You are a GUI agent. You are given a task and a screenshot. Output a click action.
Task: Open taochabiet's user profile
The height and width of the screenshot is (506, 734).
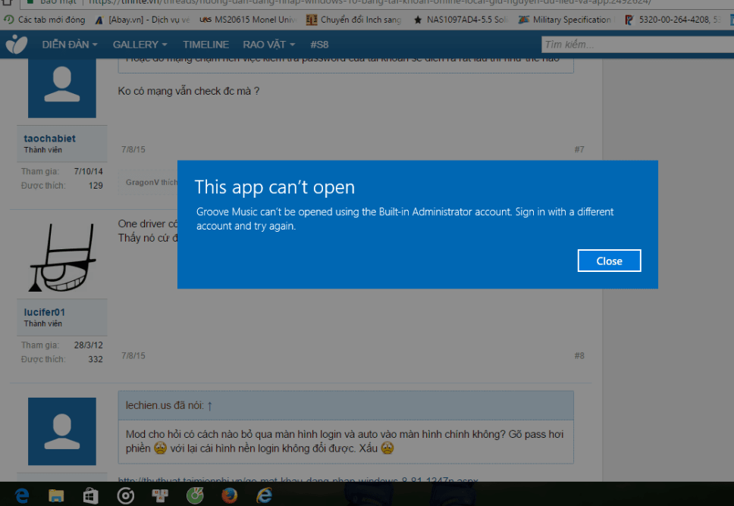point(49,139)
